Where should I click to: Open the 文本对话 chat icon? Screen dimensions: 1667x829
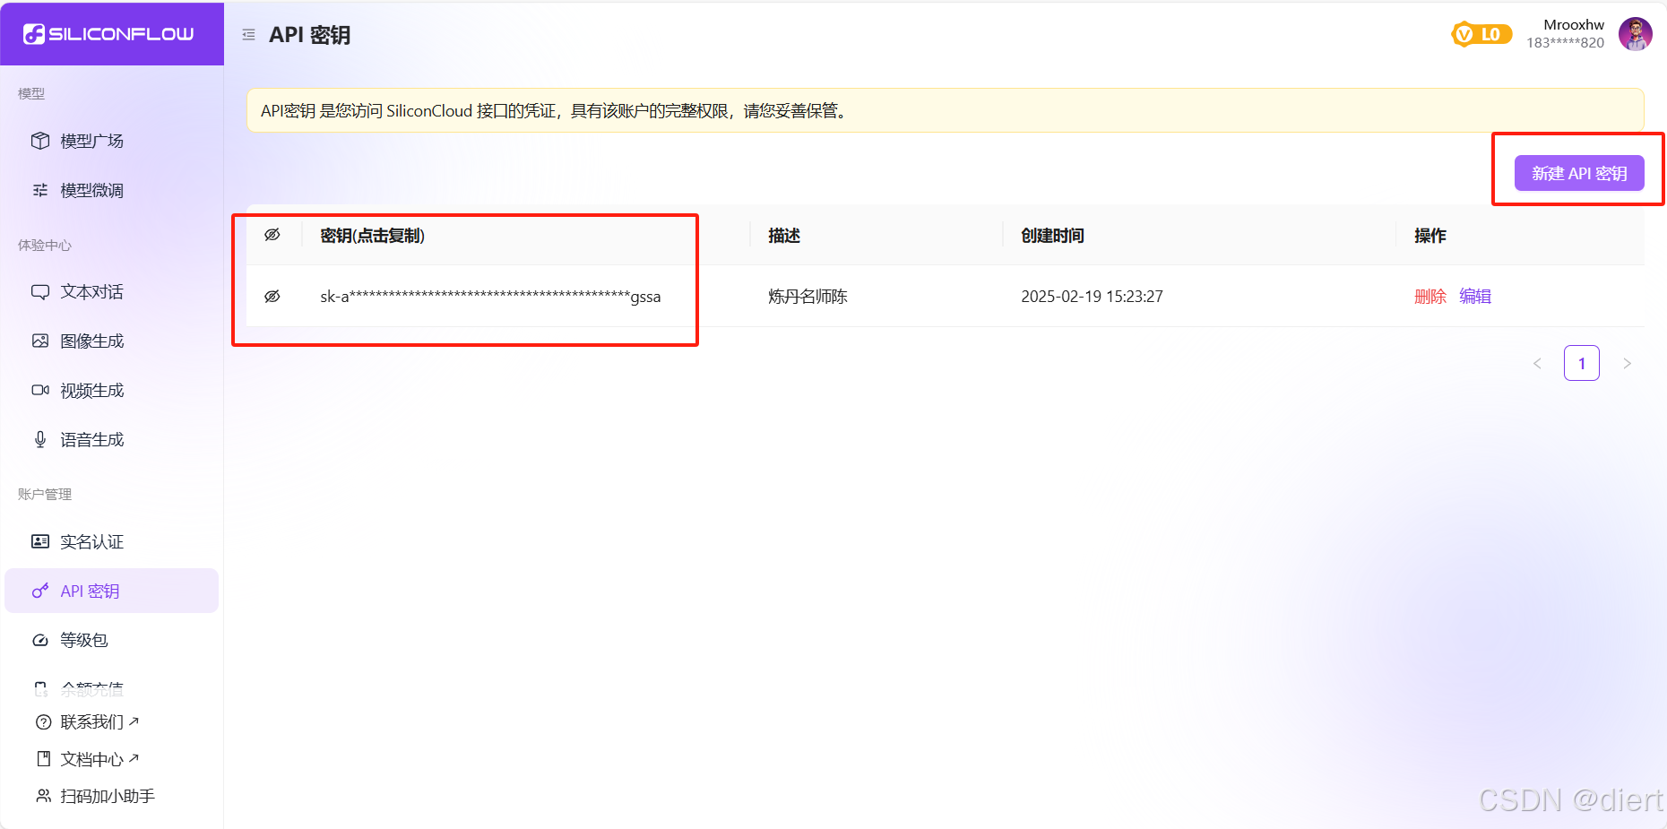pos(40,292)
